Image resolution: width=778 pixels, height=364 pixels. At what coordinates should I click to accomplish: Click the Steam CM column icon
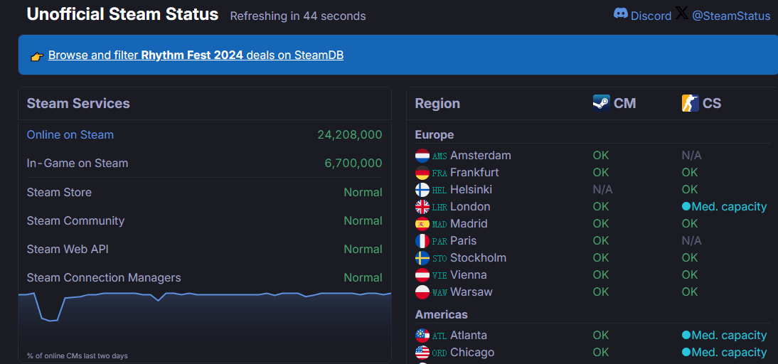(x=601, y=103)
